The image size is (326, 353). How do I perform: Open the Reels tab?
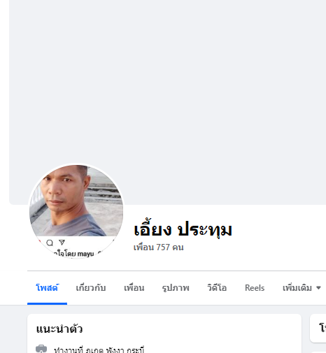tap(255, 288)
